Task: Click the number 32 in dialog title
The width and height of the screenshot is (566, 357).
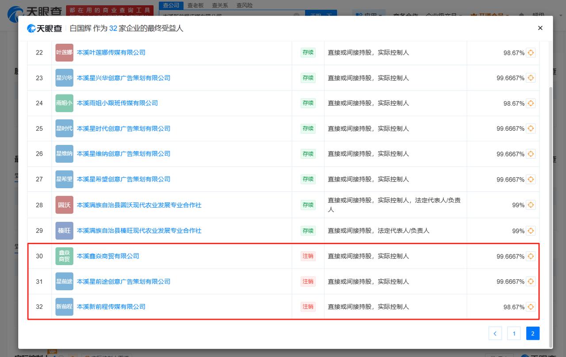Action: pyautogui.click(x=113, y=28)
